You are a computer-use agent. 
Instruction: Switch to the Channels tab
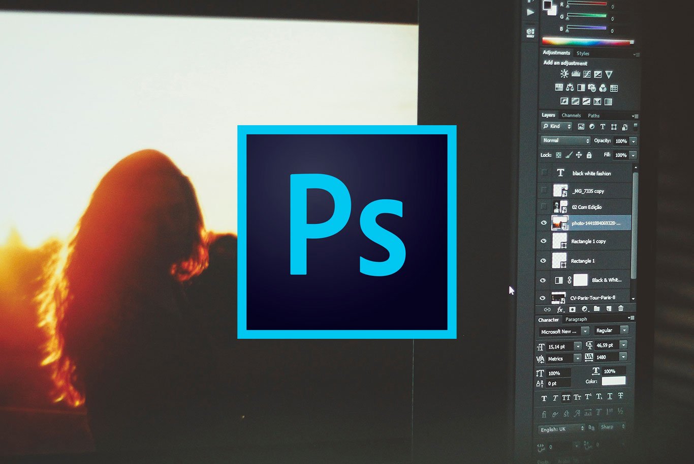(571, 115)
